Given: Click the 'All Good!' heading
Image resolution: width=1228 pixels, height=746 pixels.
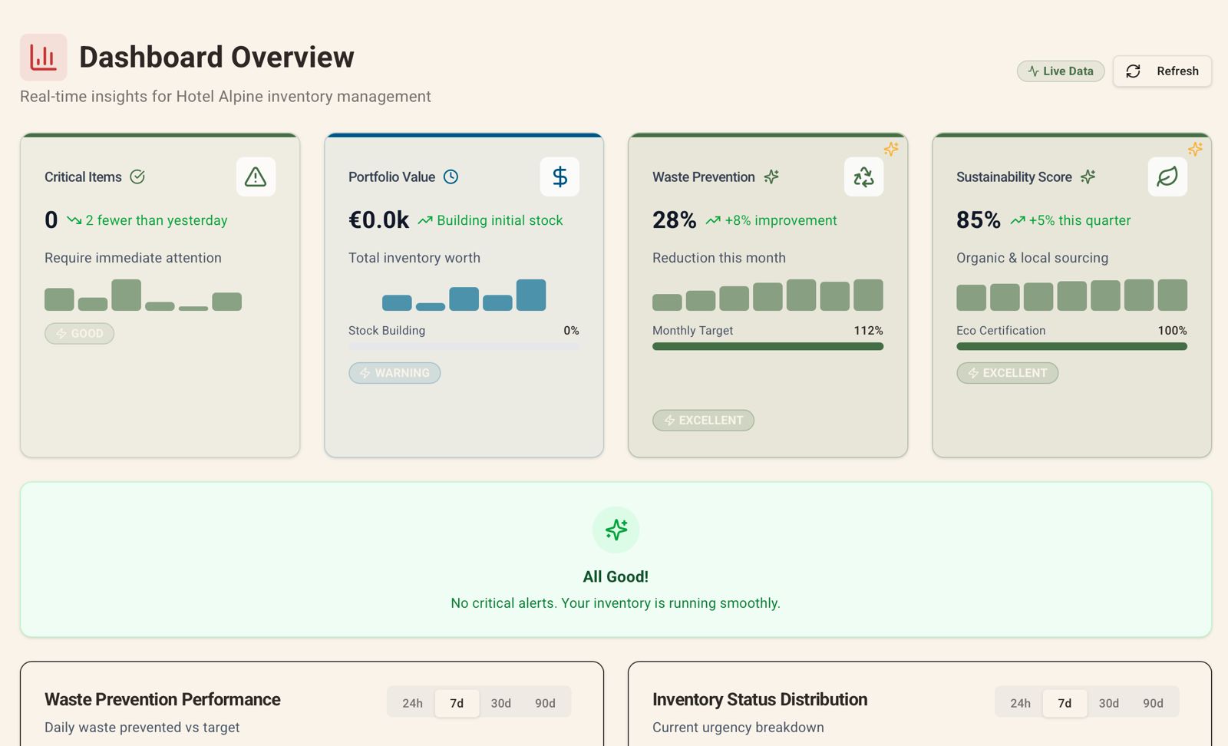Looking at the screenshot, I should pyautogui.click(x=616, y=577).
